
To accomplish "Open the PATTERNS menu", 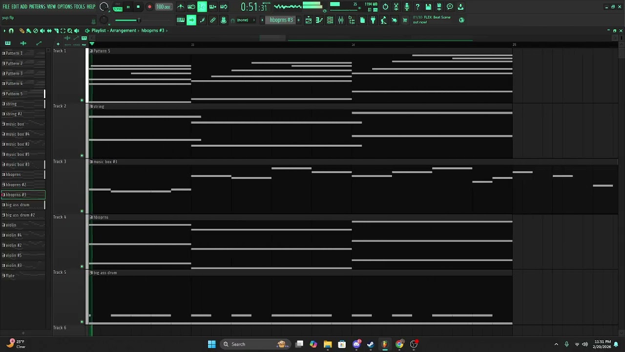I will pyautogui.click(x=37, y=7).
